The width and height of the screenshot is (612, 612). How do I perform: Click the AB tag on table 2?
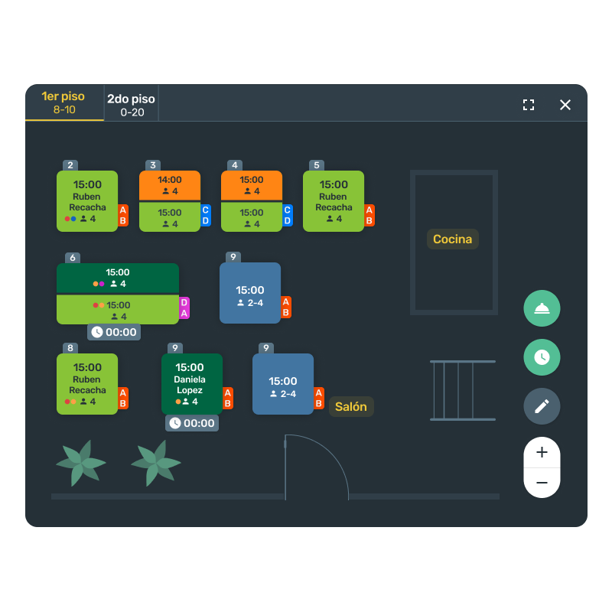[123, 215]
